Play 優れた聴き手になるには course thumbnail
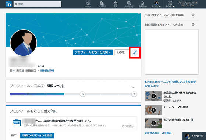The height and width of the screenshot is (140, 206). [x=153, y=123]
